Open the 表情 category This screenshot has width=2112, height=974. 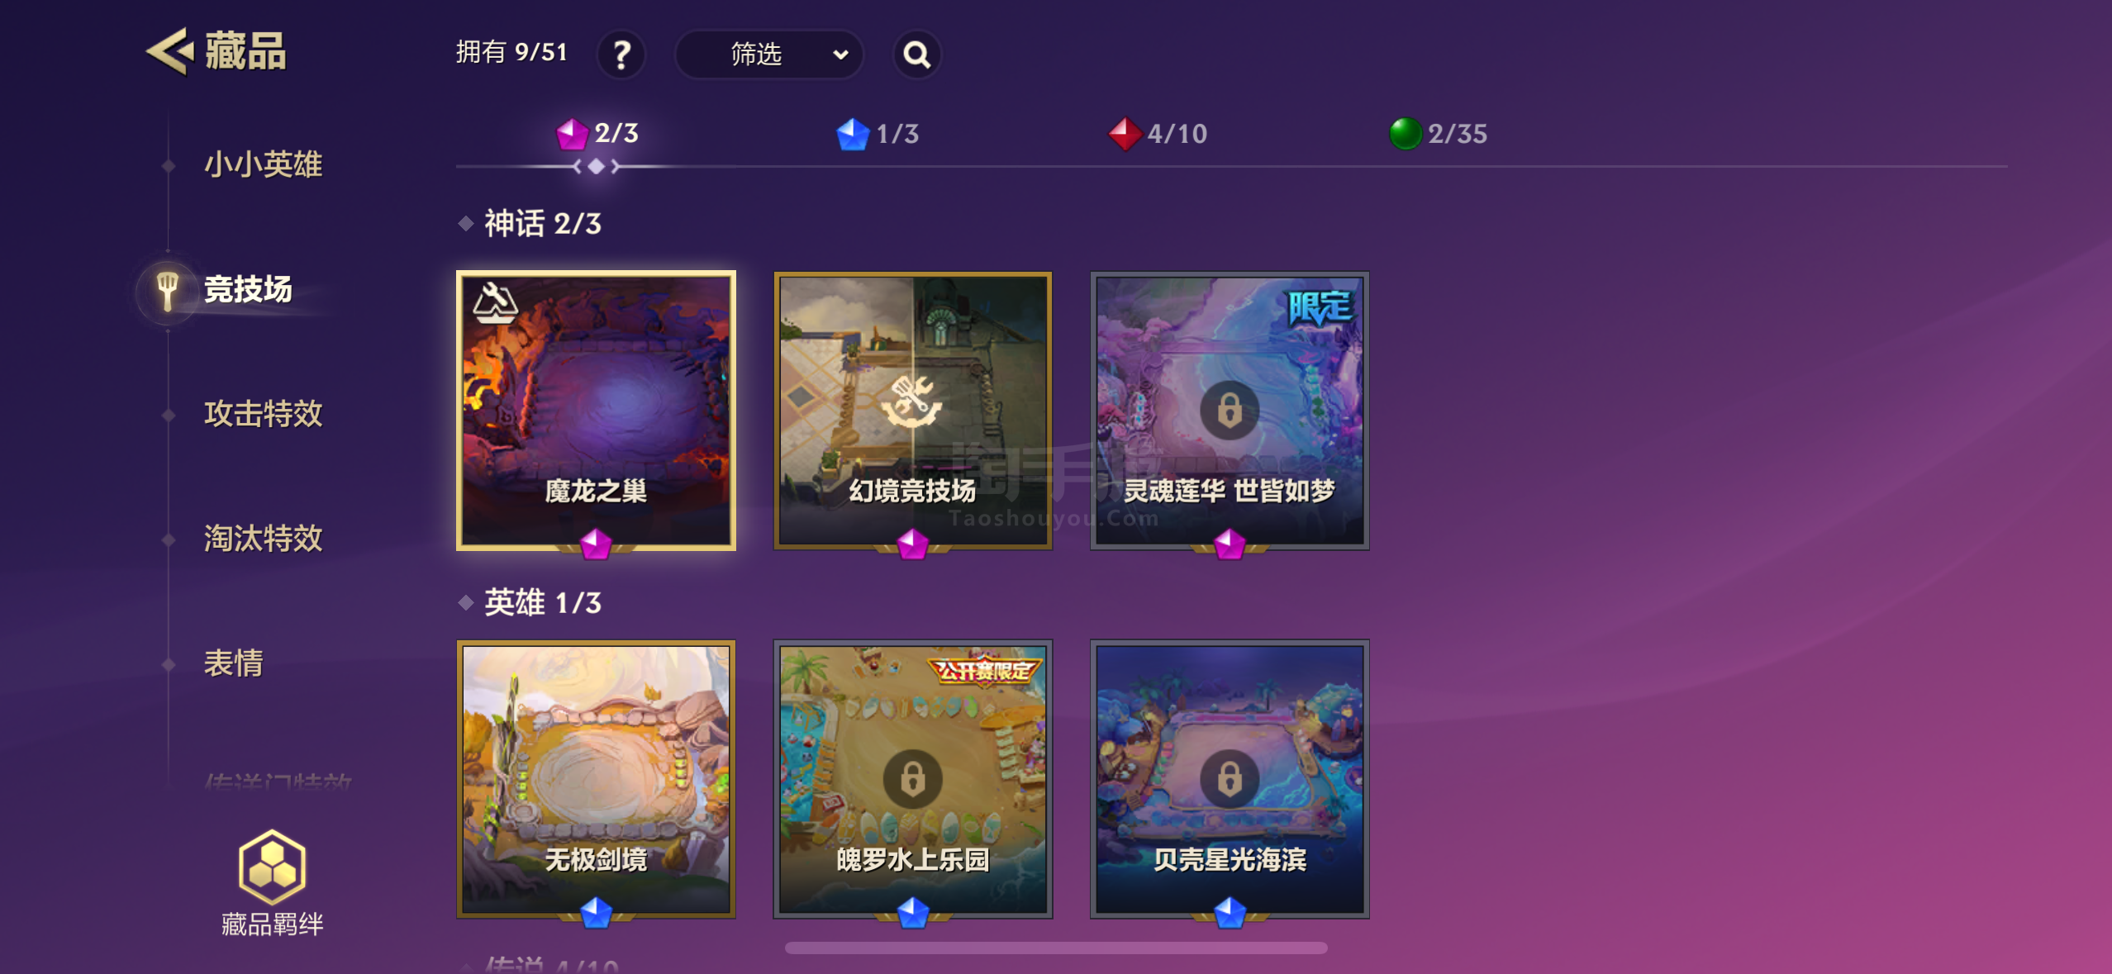point(233,663)
